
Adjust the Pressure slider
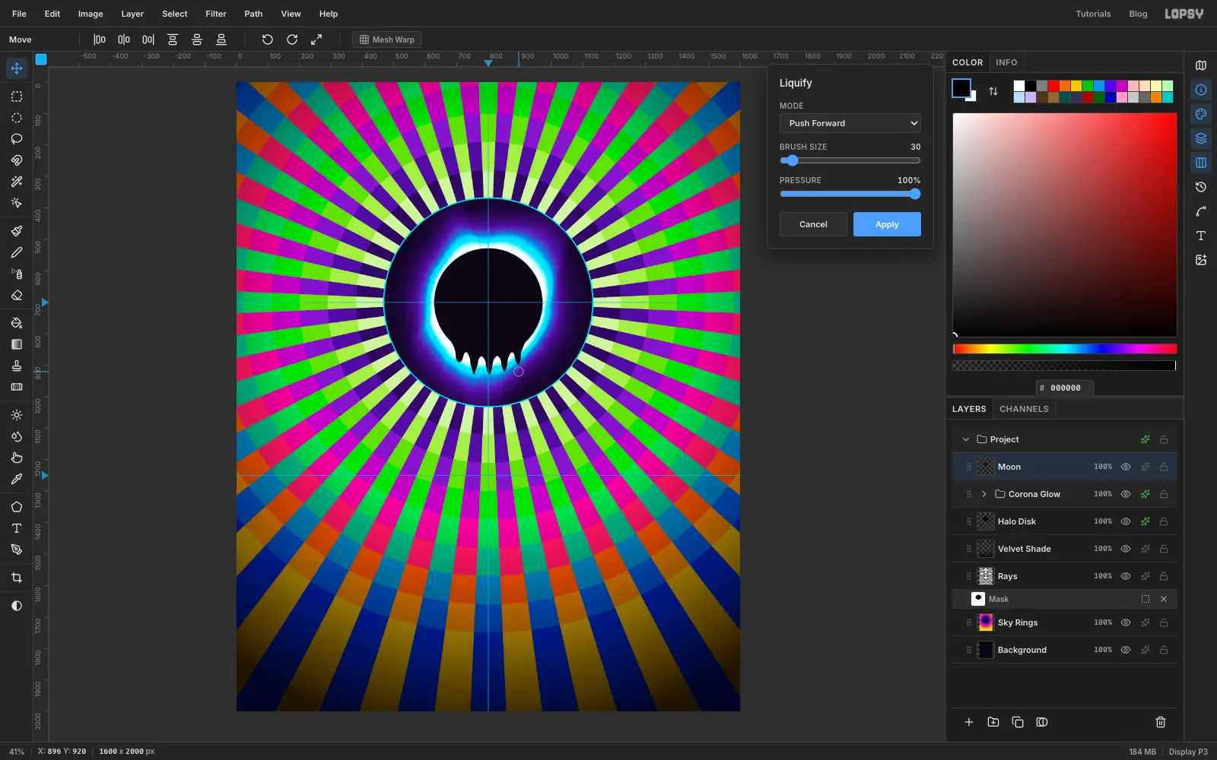pos(850,194)
